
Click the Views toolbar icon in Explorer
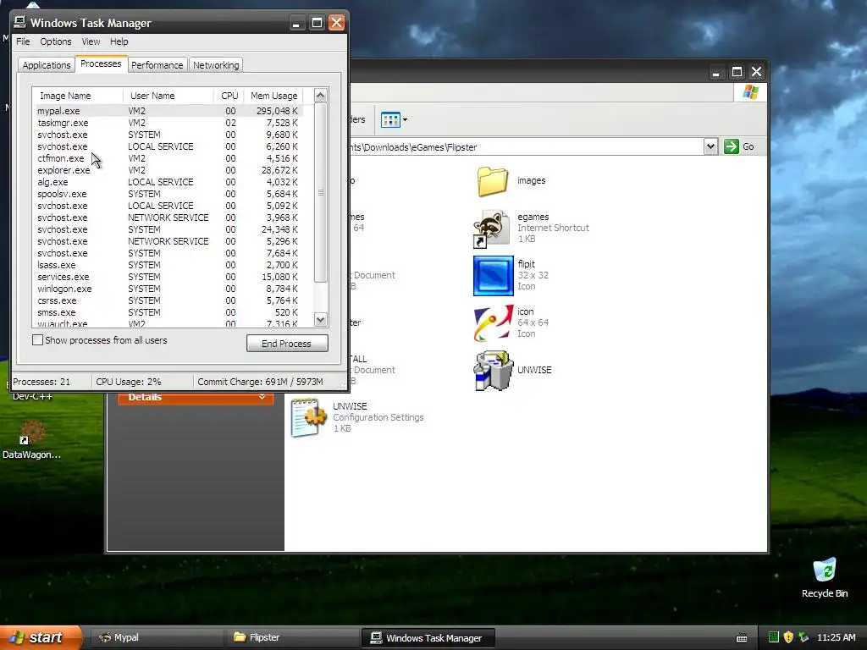[x=390, y=119]
